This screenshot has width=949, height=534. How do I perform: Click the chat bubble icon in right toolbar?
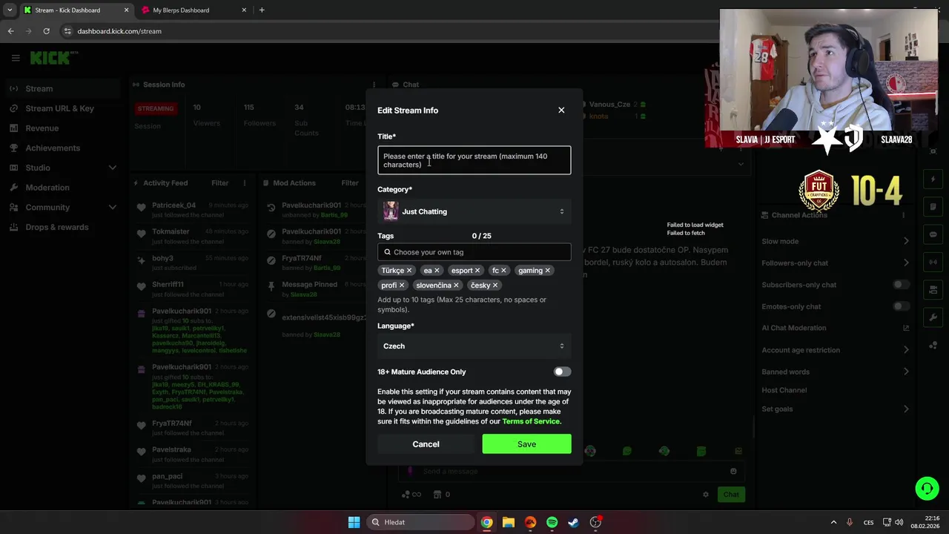point(933,234)
